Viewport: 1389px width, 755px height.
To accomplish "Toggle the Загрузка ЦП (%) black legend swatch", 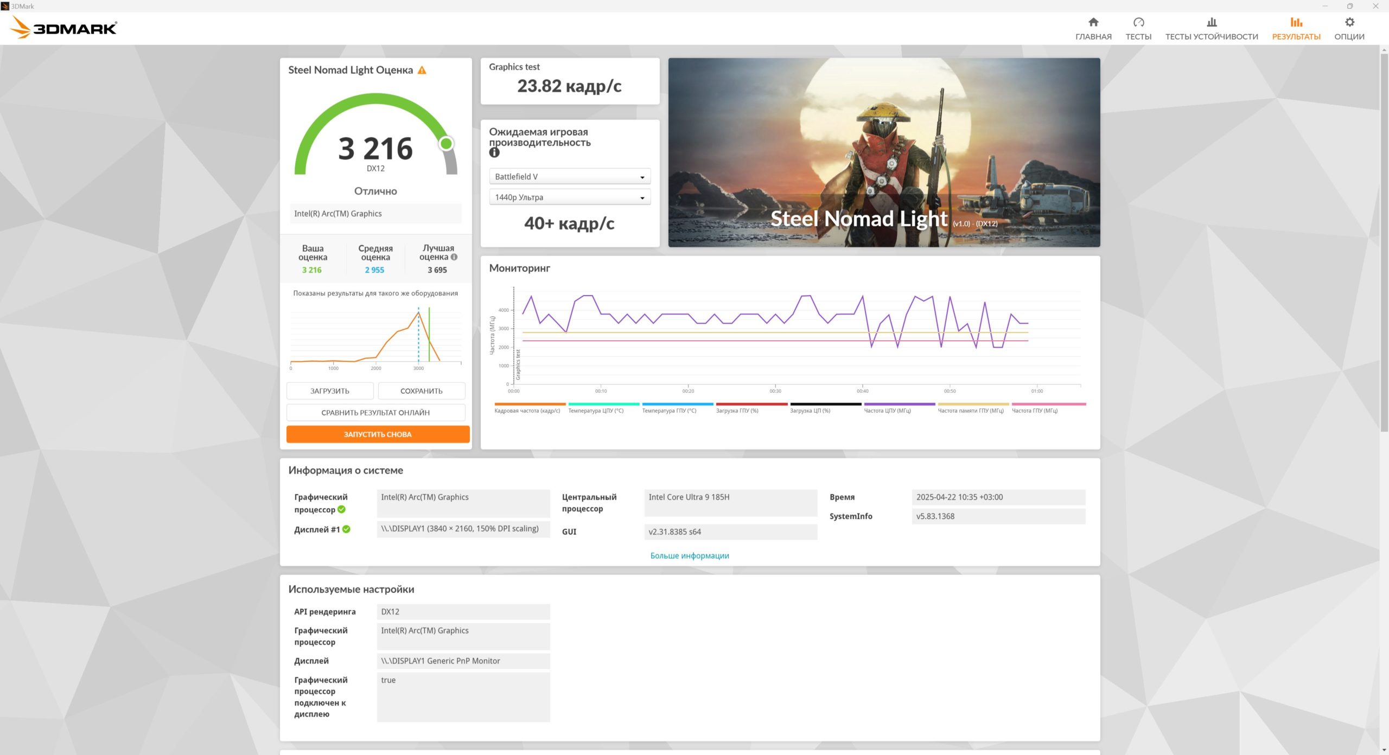I will click(x=826, y=404).
